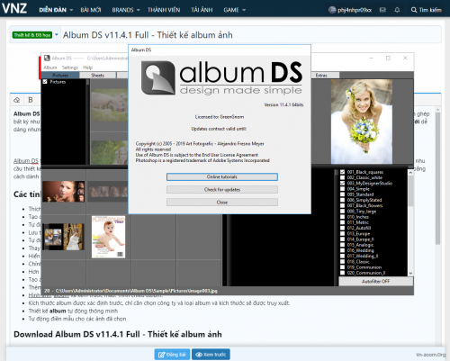Click the template list scrollbar thumb
450x361 pixels.
click(410, 191)
